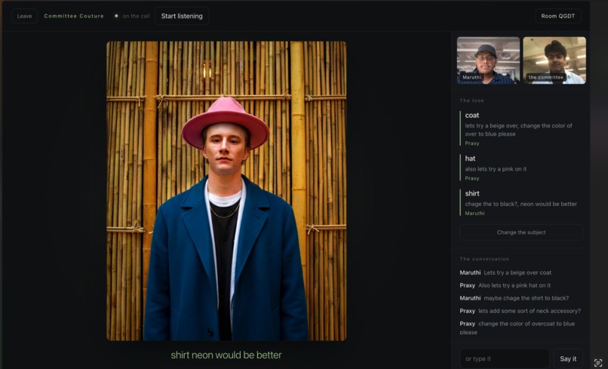Select the committee video thumbnail
This screenshot has height=369, width=608.
[x=554, y=60]
